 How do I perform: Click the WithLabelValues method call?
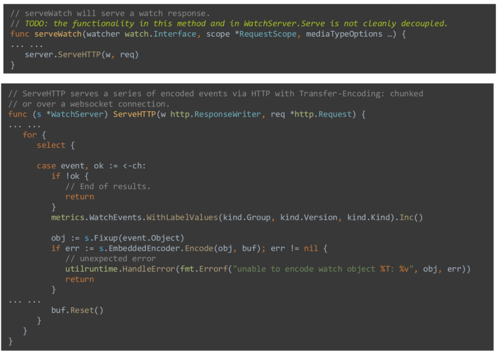click(x=182, y=217)
